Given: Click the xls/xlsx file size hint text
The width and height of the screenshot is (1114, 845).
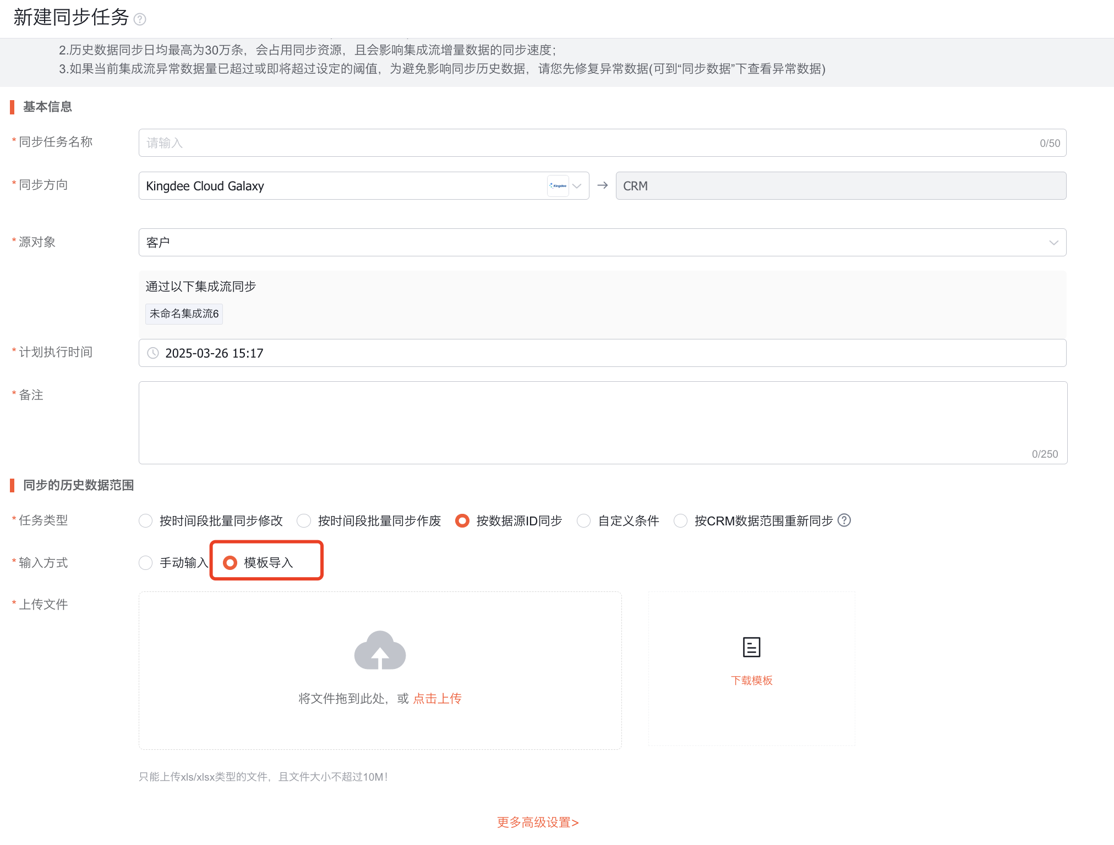Looking at the screenshot, I should pos(264,777).
